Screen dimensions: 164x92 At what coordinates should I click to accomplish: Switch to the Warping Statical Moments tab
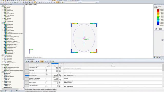click(x=46, y=90)
